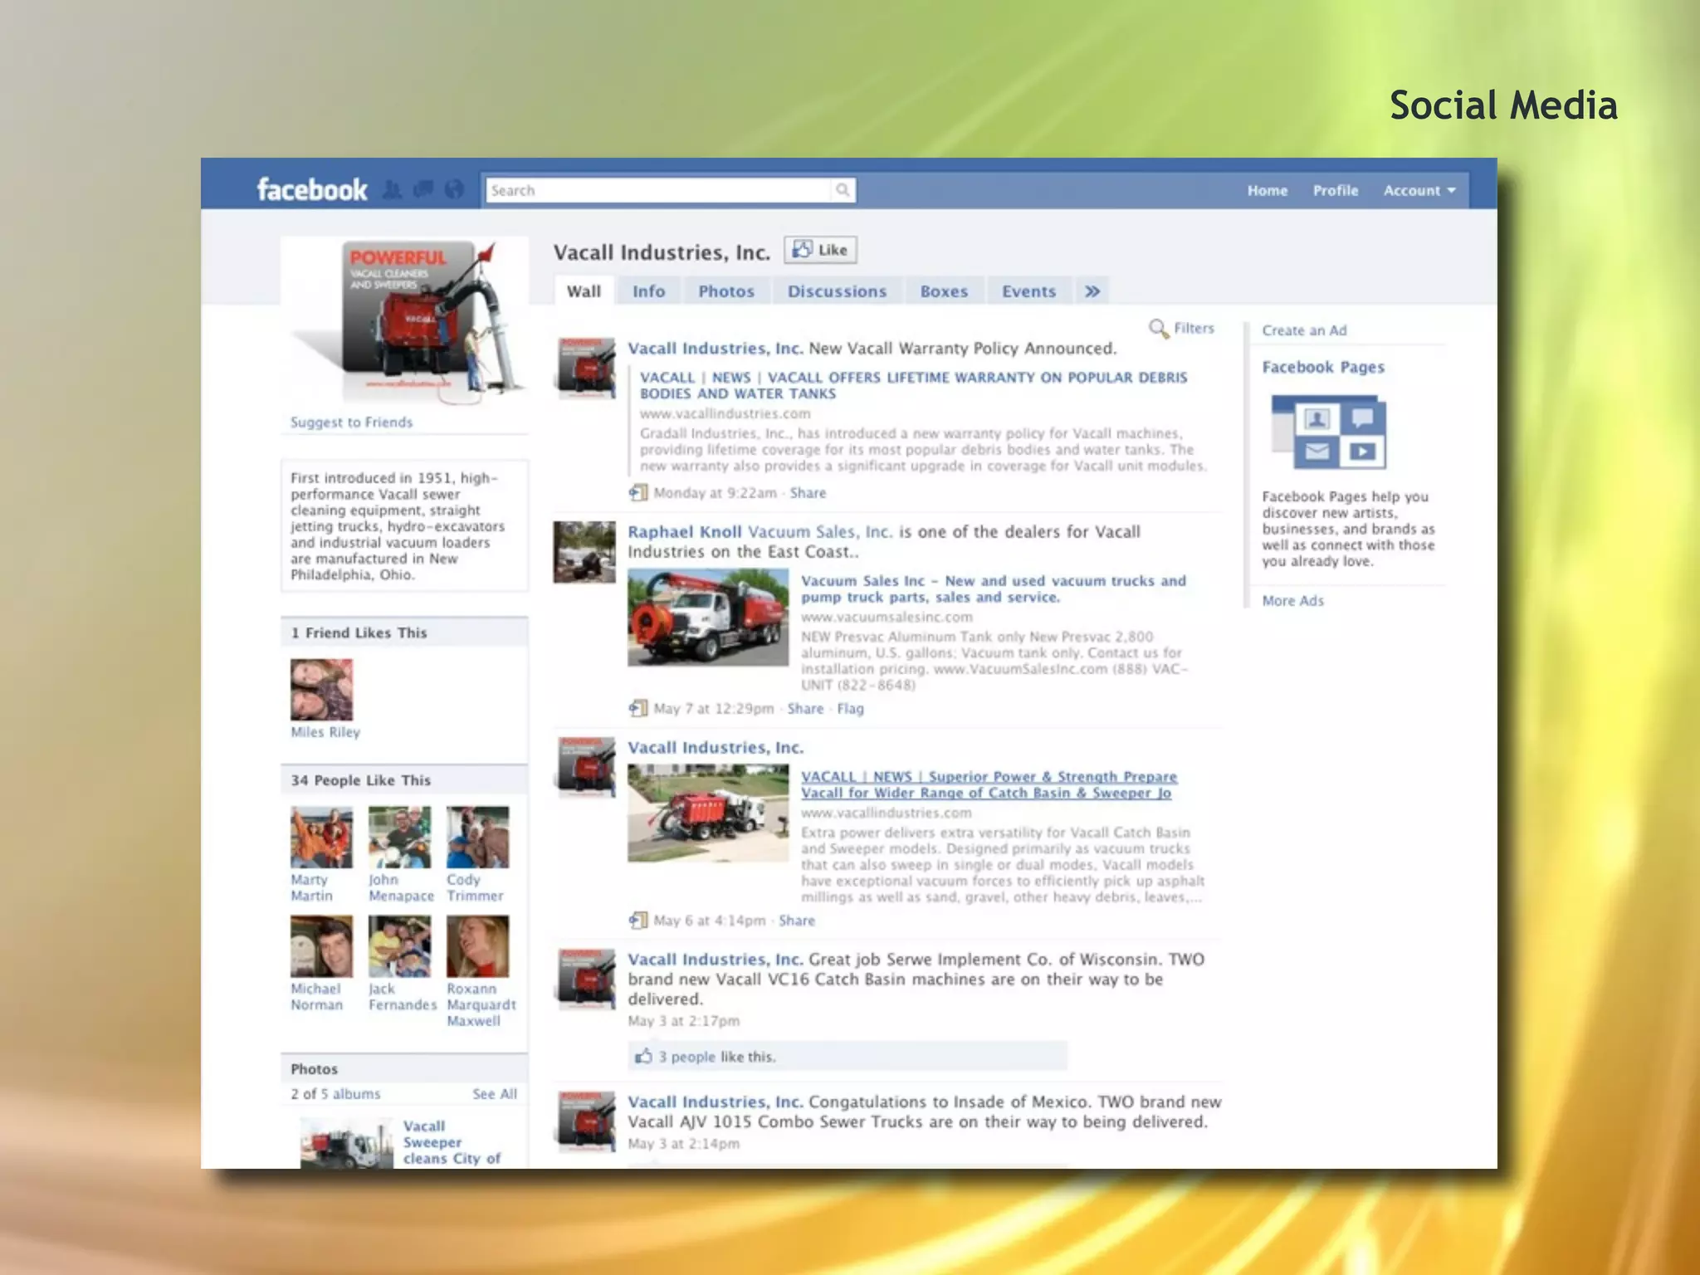Switch to the Wall tab

click(x=584, y=291)
